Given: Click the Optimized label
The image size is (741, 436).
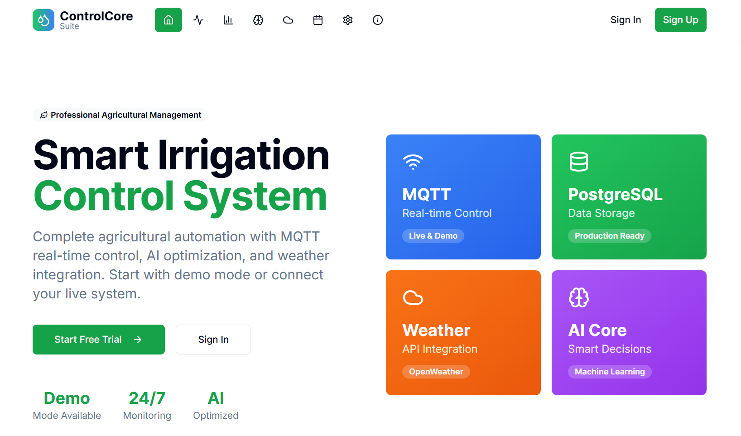Looking at the screenshot, I should coord(216,416).
